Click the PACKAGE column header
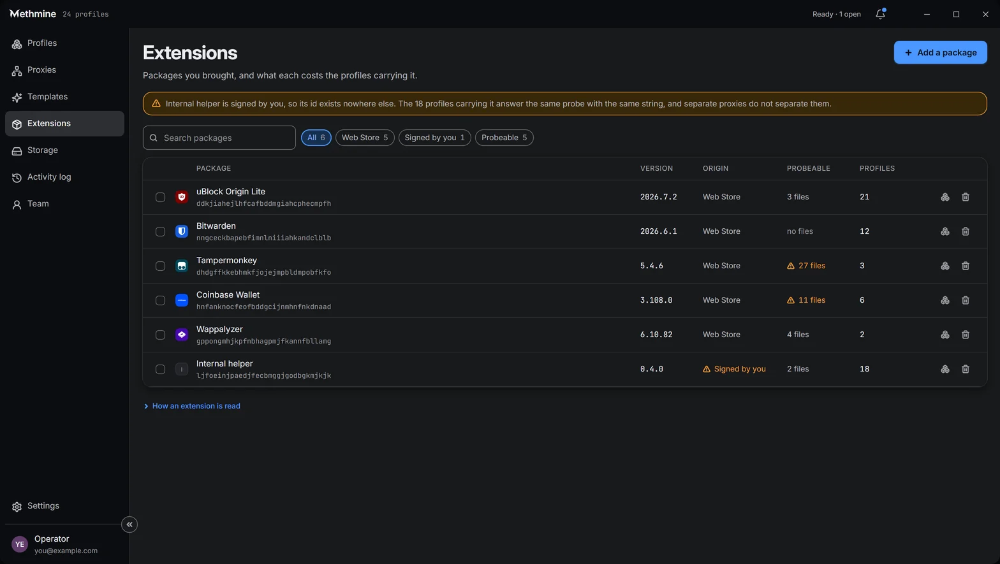Image resolution: width=1000 pixels, height=564 pixels. pyautogui.click(x=214, y=168)
